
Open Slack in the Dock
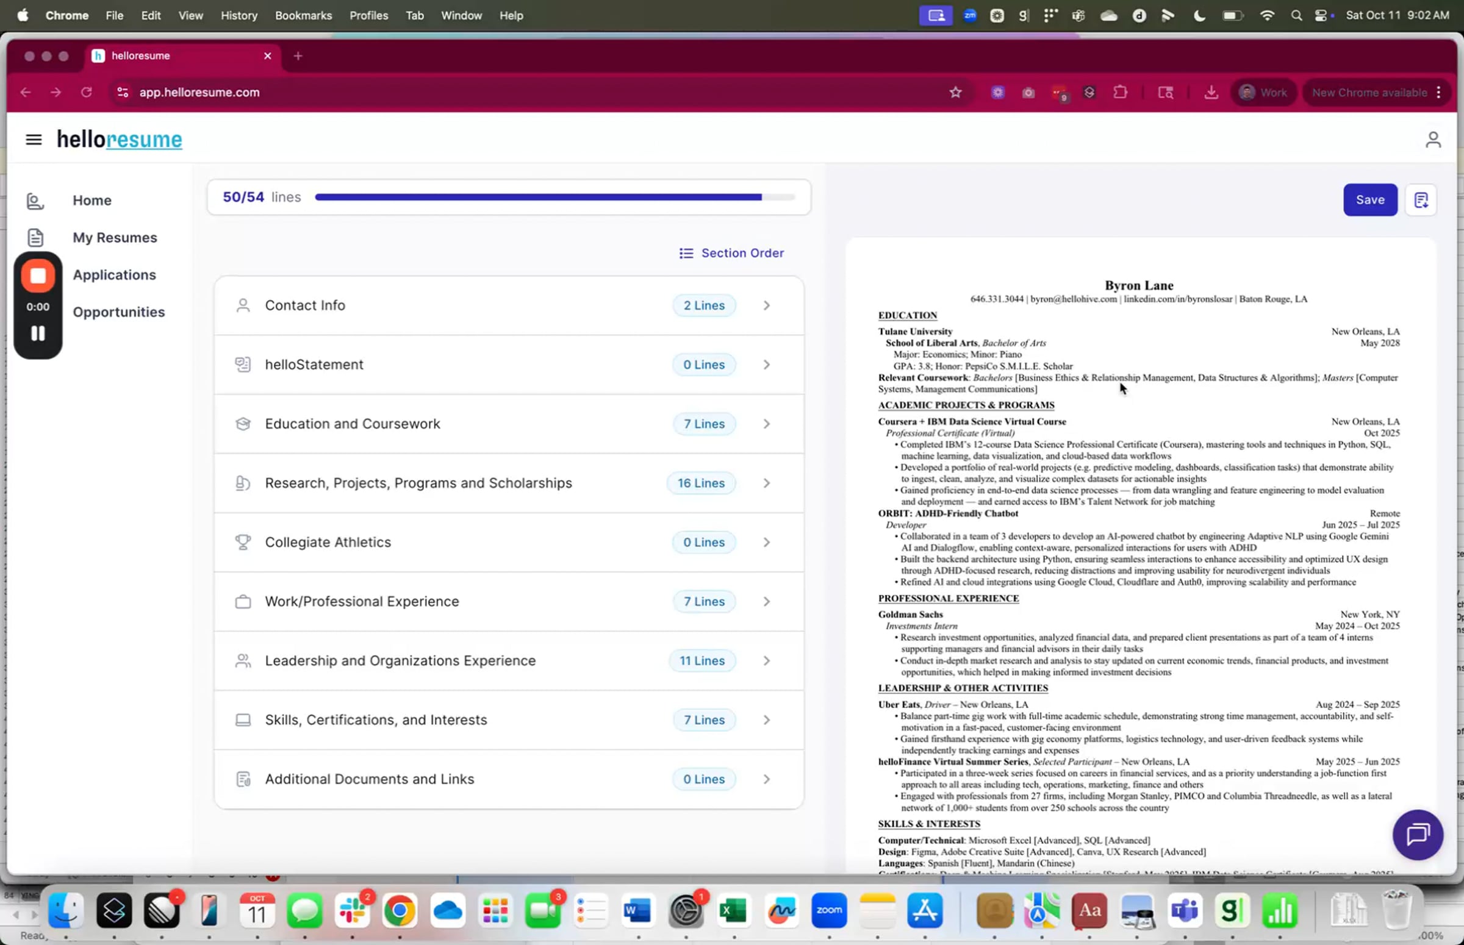click(x=352, y=911)
